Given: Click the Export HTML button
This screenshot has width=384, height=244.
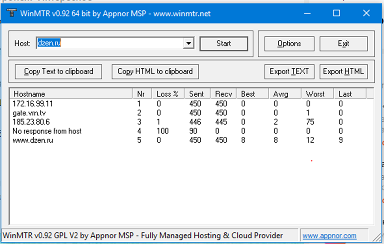Looking at the screenshot, I should [x=343, y=71].
